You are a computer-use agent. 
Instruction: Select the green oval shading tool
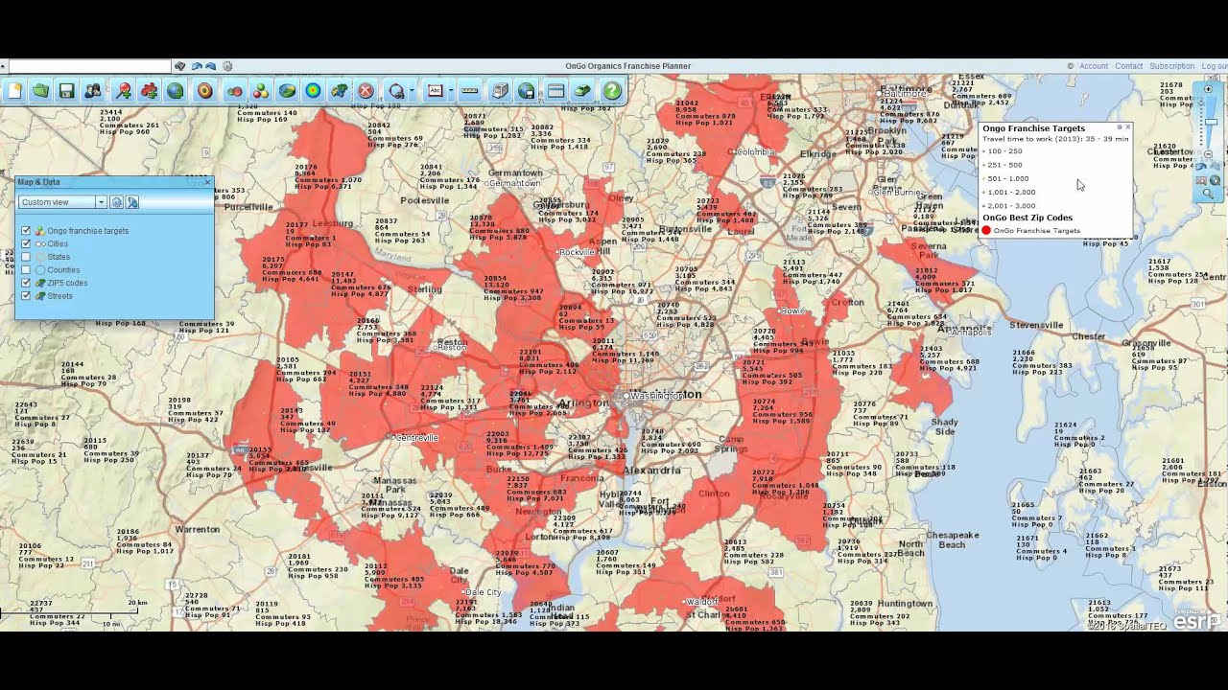pos(286,91)
